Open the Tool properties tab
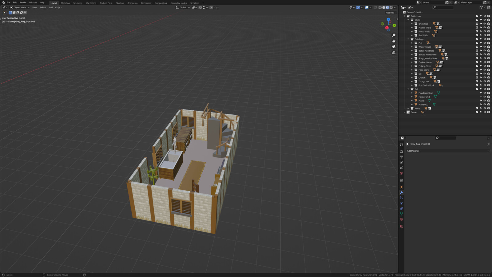492x277 pixels. click(401, 144)
